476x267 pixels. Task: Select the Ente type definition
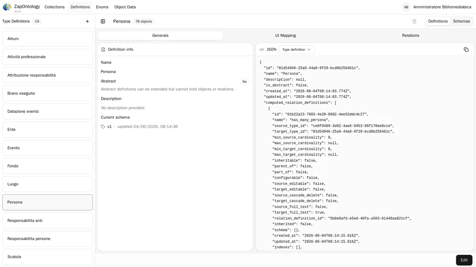(x=48, y=130)
